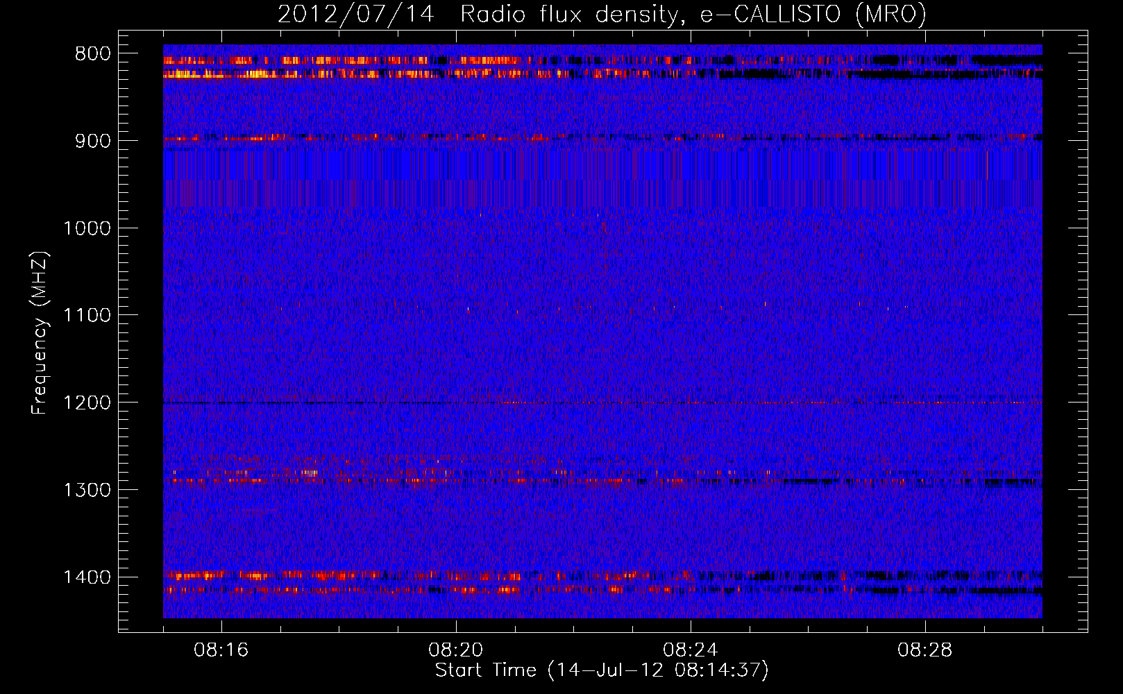The height and width of the screenshot is (694, 1123).
Task: Click the plot title '2012/07/14 Radio flux density, e-CALLISTO (MRO)'
Action: [x=602, y=14]
